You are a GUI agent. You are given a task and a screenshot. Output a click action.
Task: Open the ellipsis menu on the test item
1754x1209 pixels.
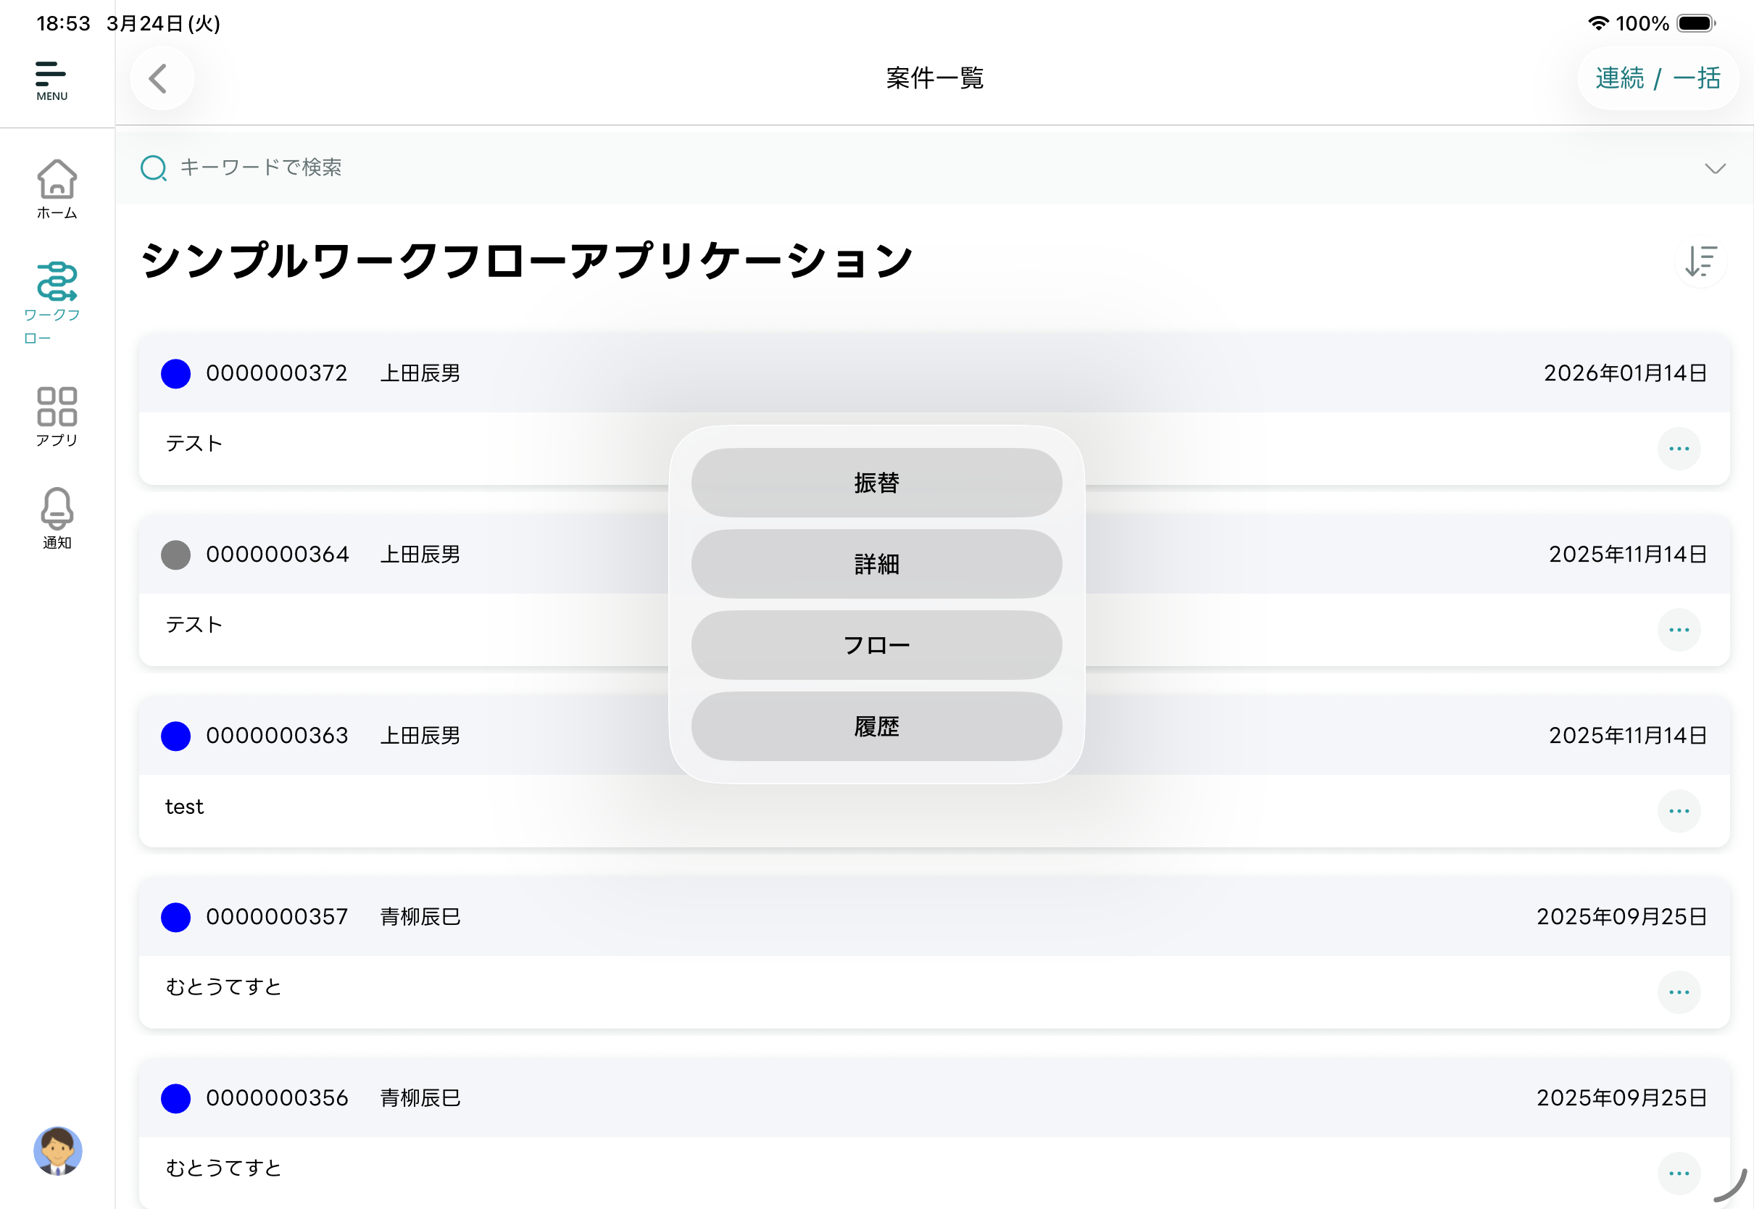(x=1679, y=810)
